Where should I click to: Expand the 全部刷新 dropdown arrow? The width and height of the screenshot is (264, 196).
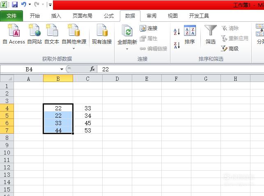tap(127, 49)
